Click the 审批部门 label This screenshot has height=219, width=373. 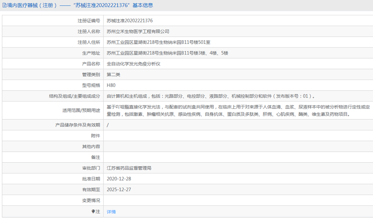[91, 168]
